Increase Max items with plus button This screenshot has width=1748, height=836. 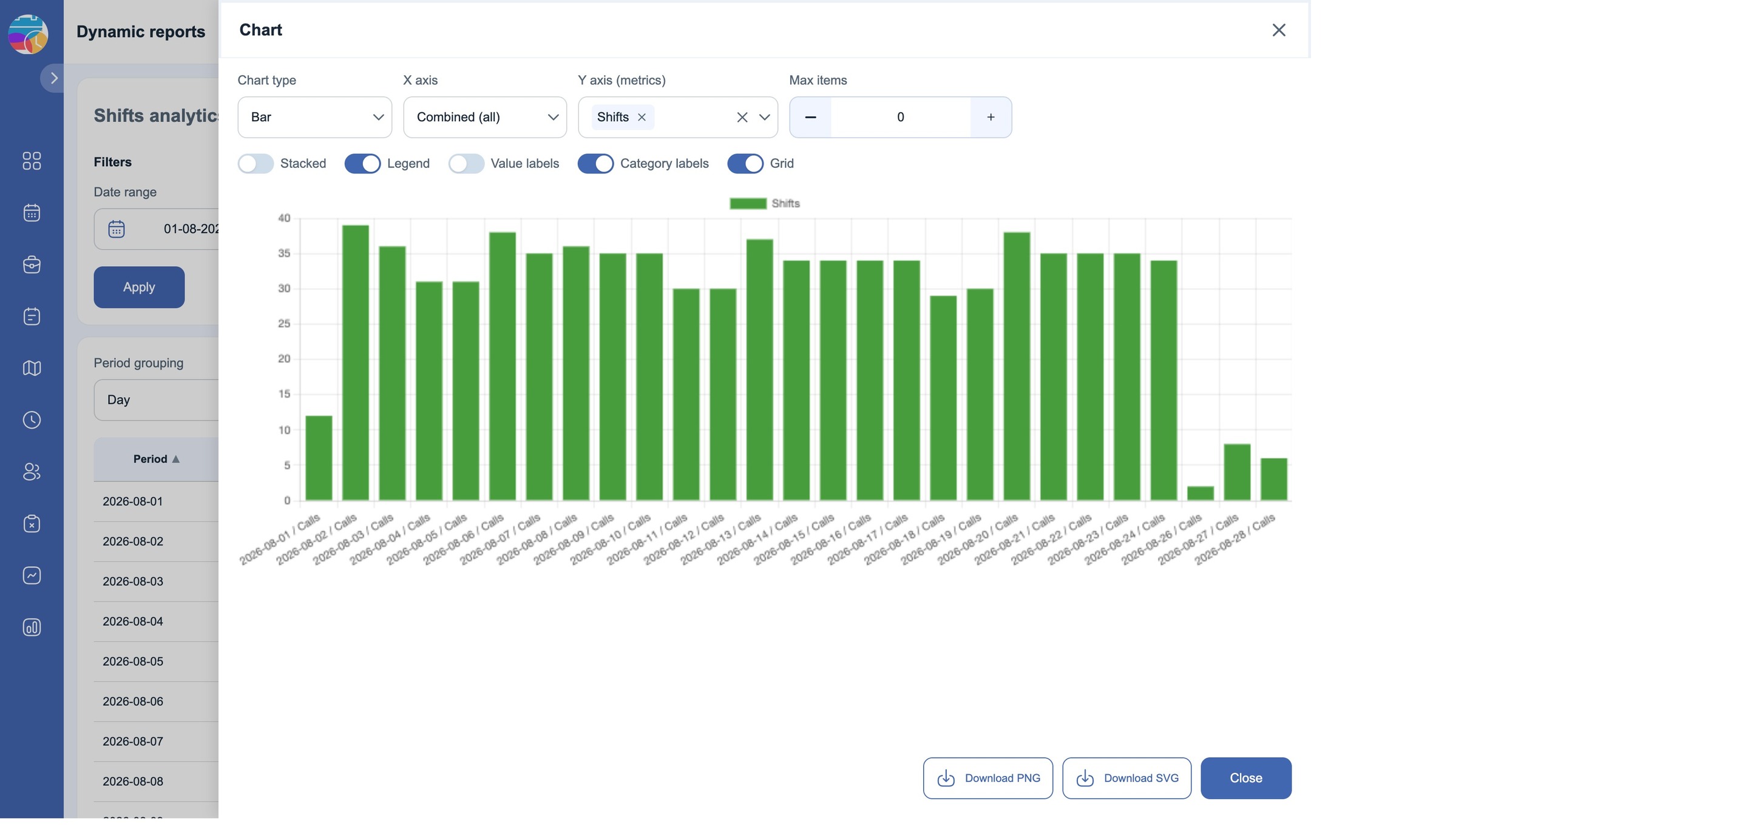coord(991,117)
